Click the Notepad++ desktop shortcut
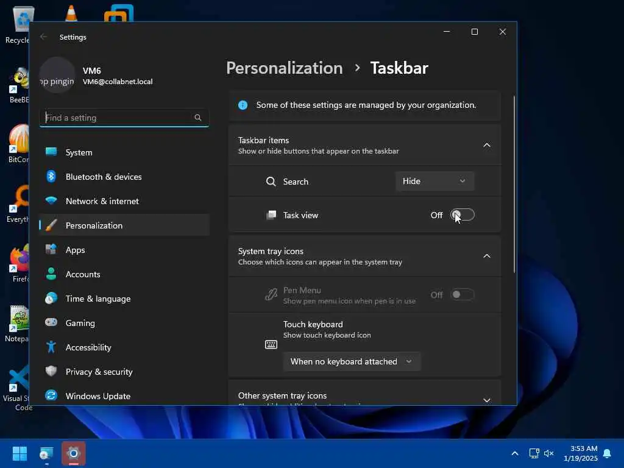Viewport: 624px width, 468px height. [18, 324]
